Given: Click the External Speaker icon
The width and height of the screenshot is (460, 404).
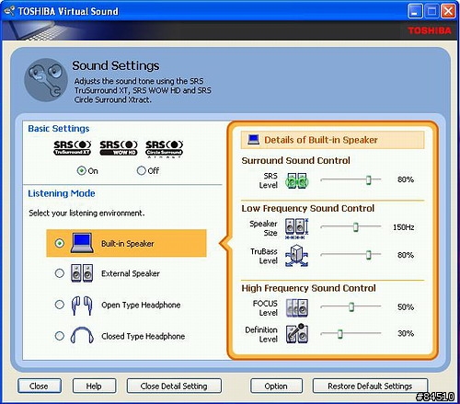Looking at the screenshot, I should [82, 273].
